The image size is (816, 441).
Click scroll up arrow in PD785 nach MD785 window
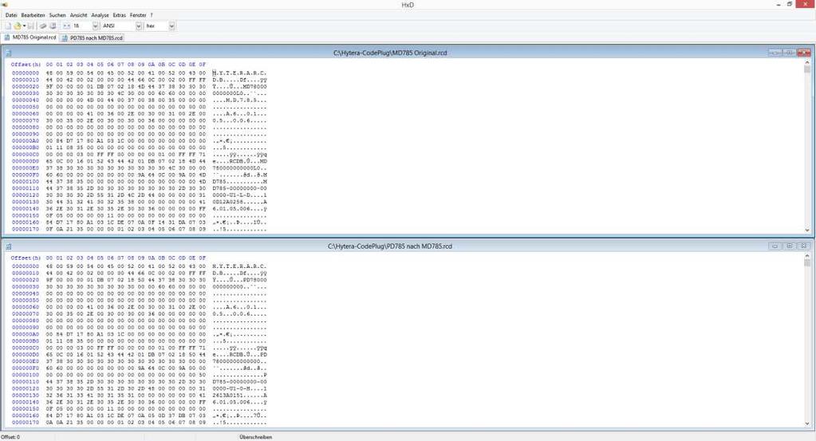[807, 256]
